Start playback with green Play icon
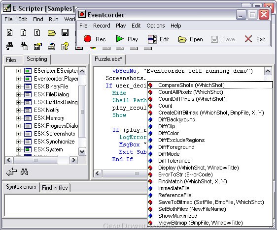 click(120, 39)
